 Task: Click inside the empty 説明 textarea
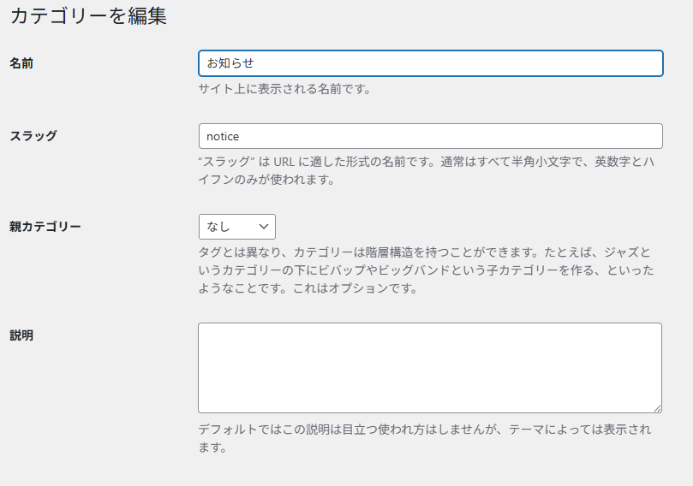point(429,368)
